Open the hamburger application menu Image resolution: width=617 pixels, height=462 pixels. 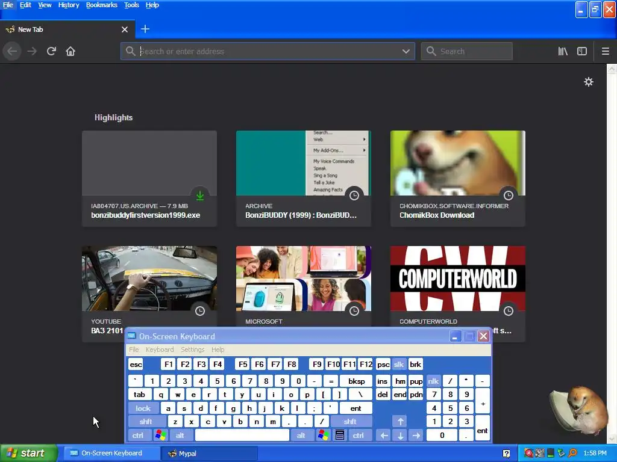coord(605,51)
